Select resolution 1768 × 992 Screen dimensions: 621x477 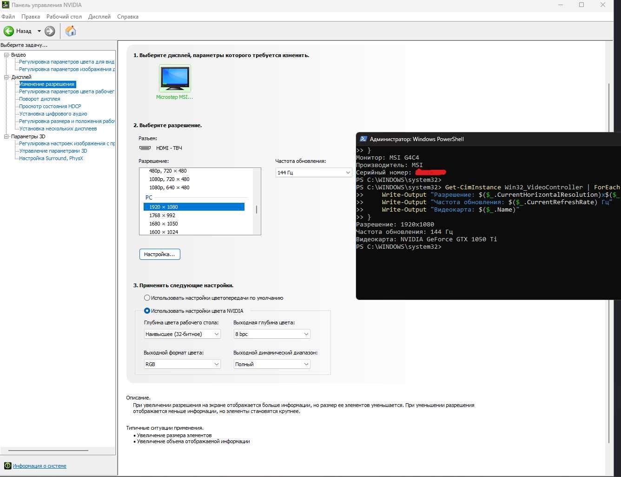click(x=162, y=215)
